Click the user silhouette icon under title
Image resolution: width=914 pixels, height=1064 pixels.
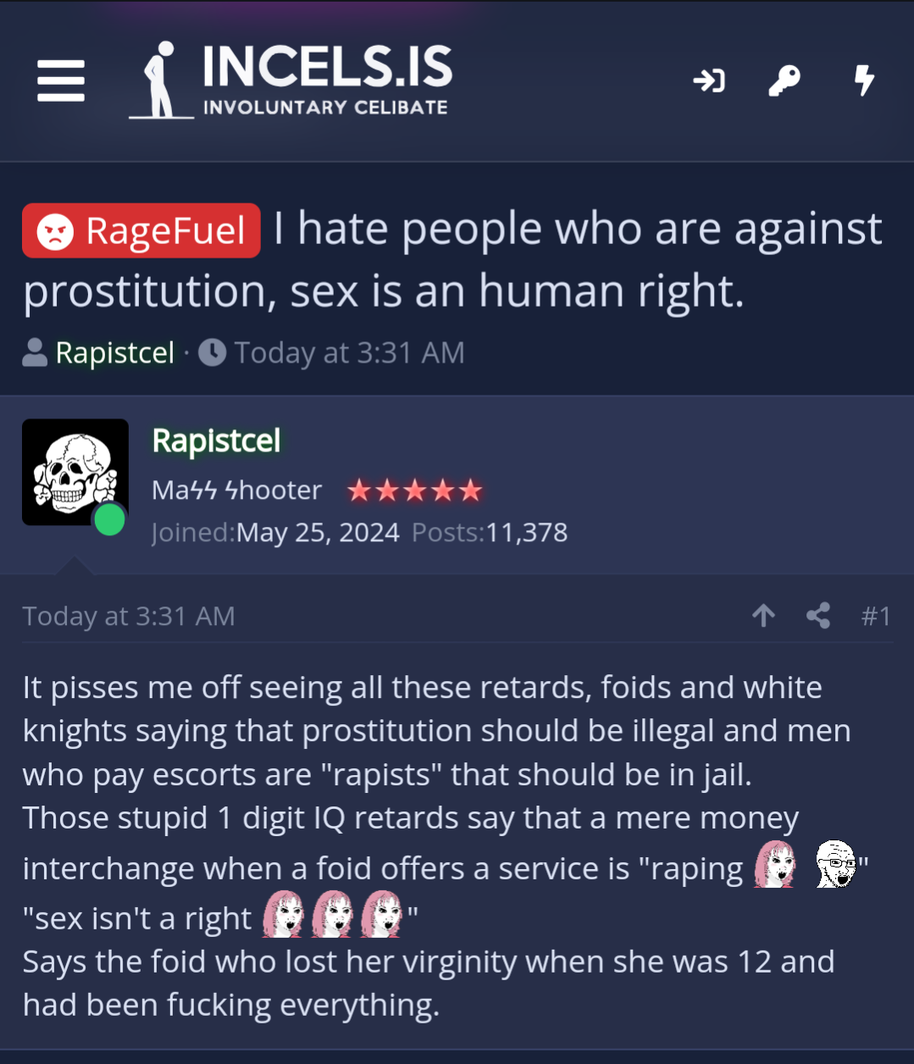(35, 352)
